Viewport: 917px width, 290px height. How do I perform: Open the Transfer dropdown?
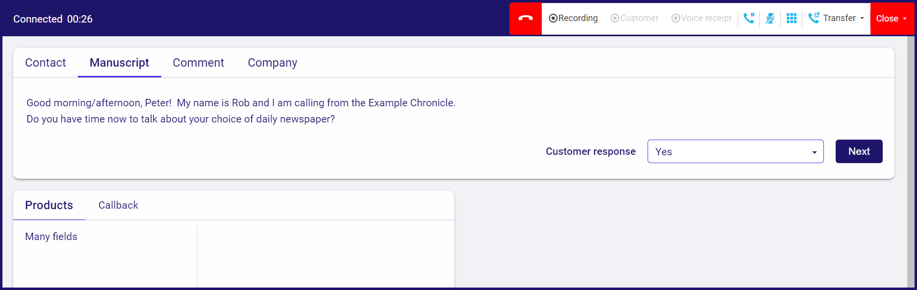tap(836, 18)
